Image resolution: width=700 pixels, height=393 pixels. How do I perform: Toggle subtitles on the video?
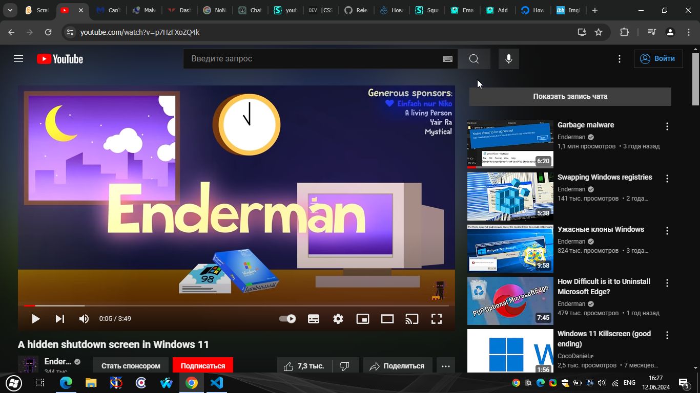(x=314, y=319)
